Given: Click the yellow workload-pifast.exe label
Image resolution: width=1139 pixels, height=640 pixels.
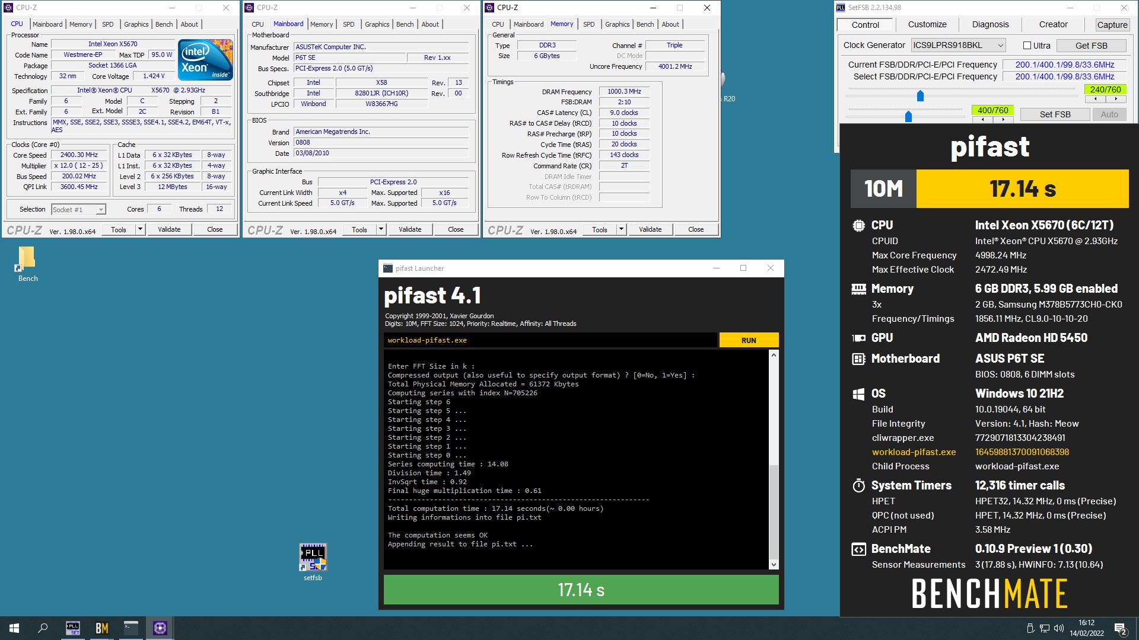Looking at the screenshot, I should pos(914,452).
